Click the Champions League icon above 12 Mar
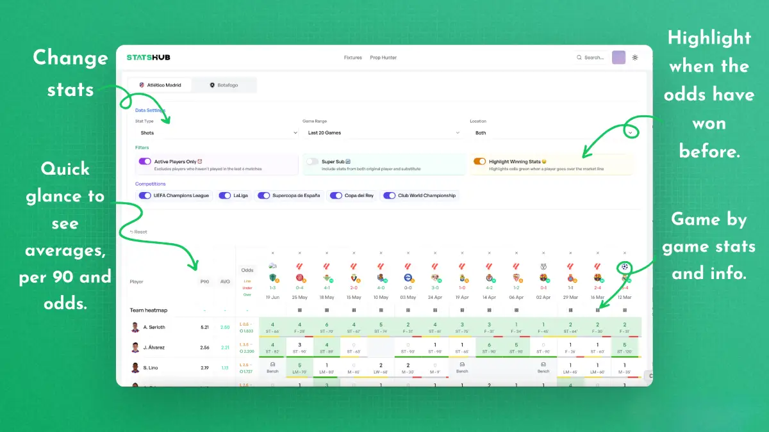The image size is (769, 432). pos(625,266)
